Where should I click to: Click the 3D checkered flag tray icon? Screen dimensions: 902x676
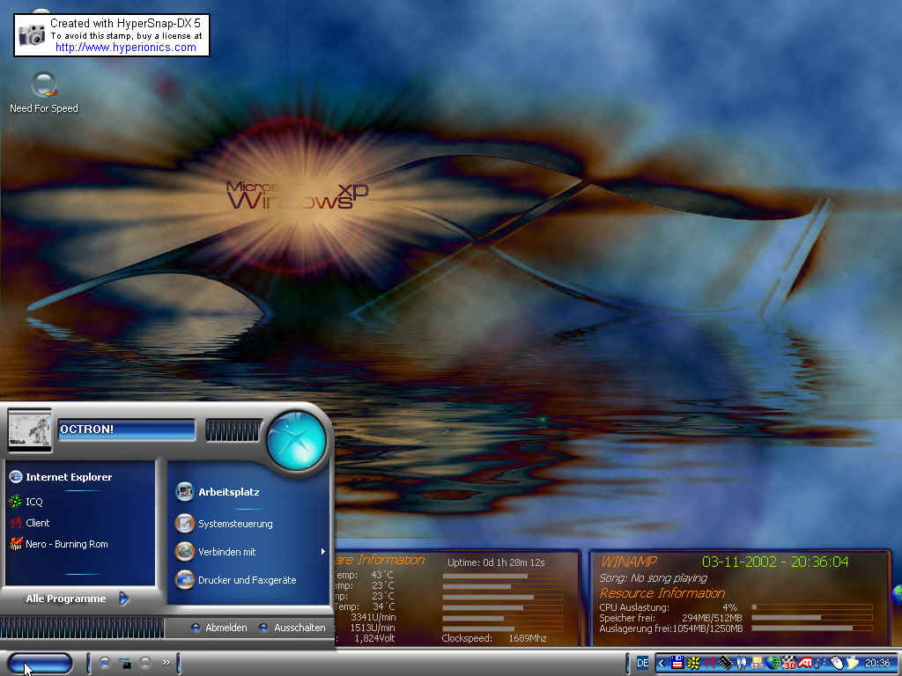(x=788, y=663)
